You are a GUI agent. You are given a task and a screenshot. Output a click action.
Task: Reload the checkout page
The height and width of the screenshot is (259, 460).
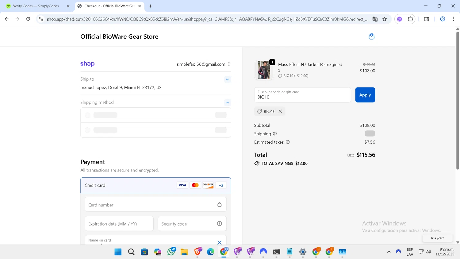pos(28,19)
